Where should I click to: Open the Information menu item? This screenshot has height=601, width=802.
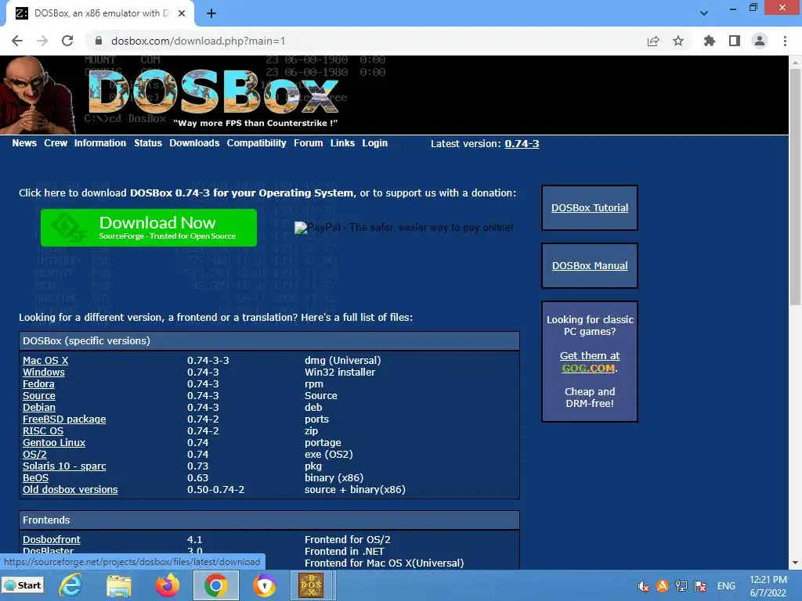click(x=99, y=143)
